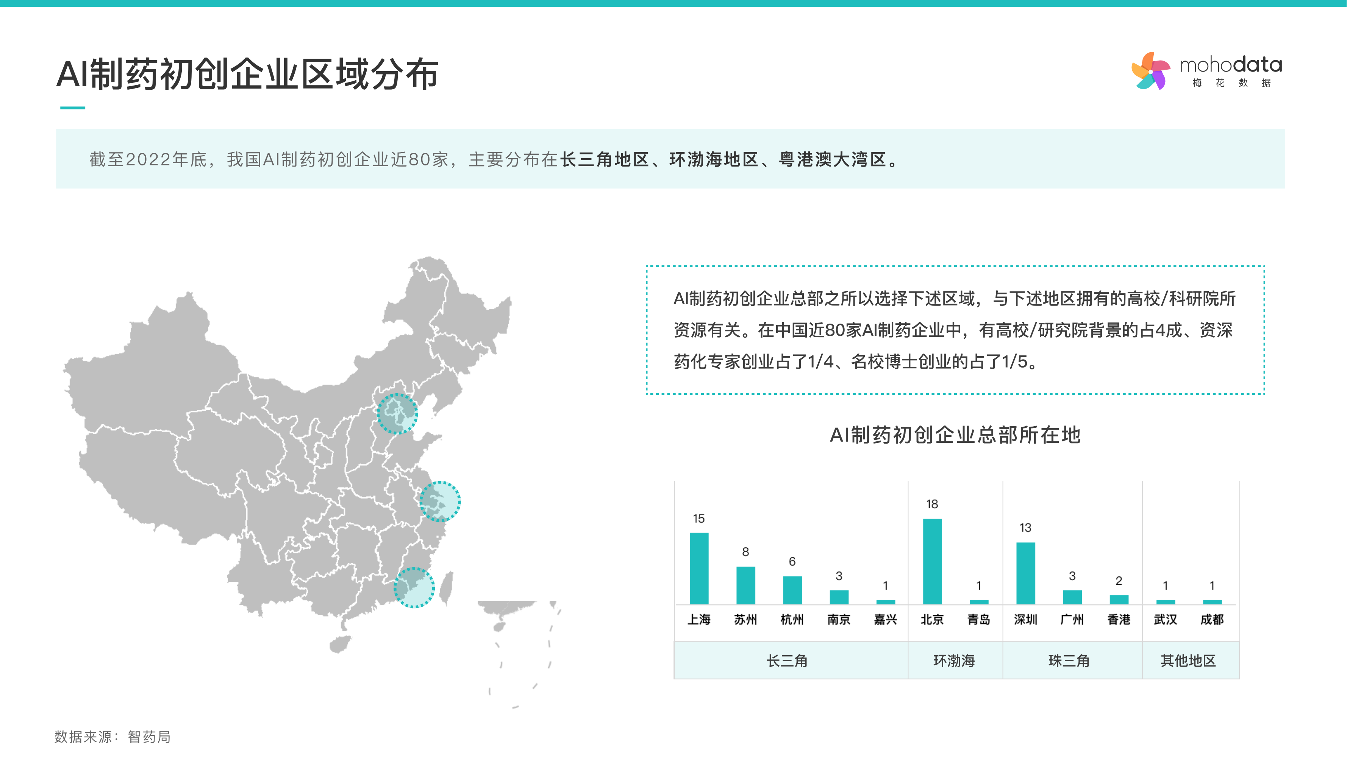Screen dimensions: 1347x757
Task: Click the Beijing highlighted circle on map
Action: coord(397,414)
